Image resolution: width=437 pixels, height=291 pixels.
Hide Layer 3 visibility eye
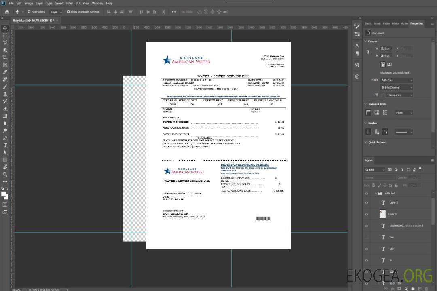[x=367, y=215]
